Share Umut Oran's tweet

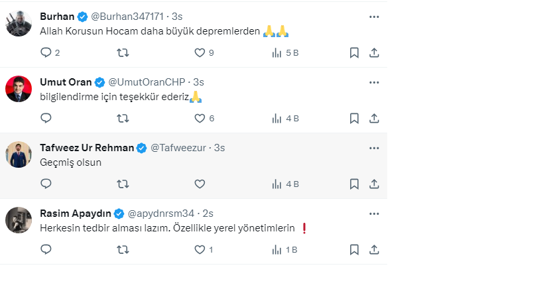374,118
